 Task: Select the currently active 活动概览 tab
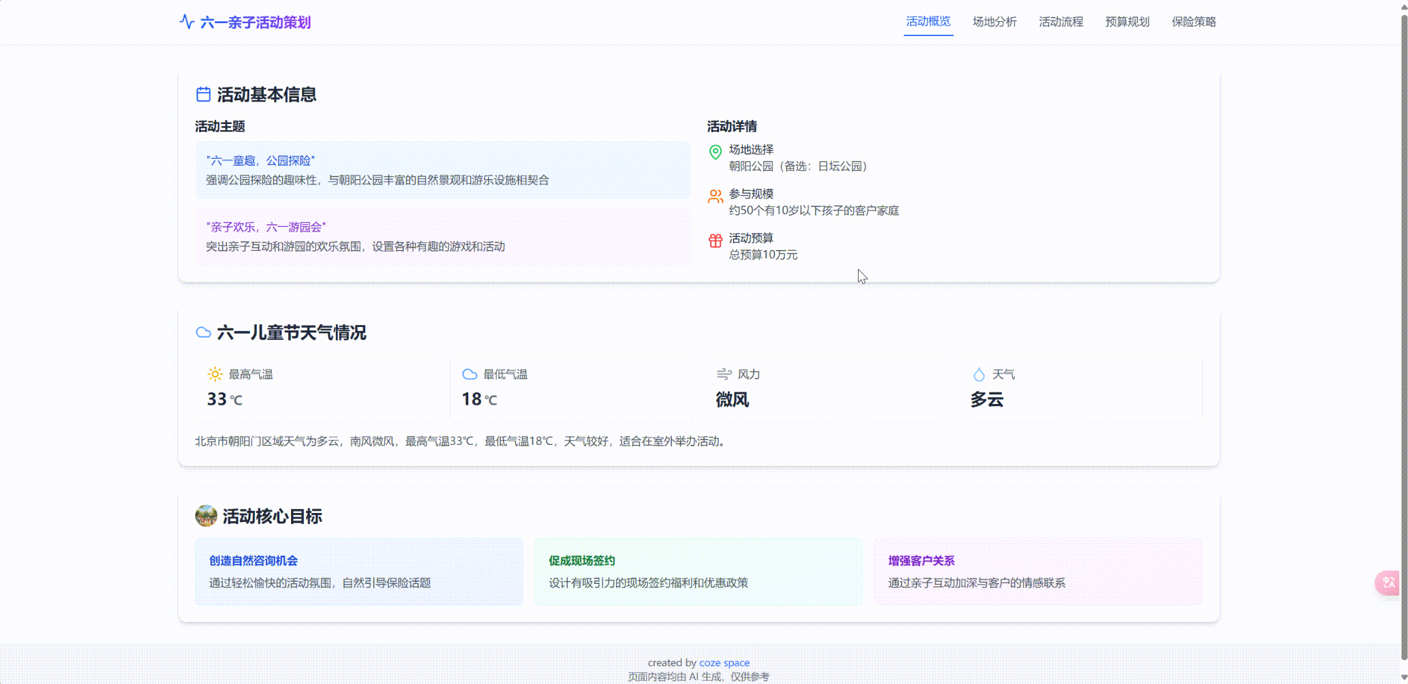coord(928,21)
